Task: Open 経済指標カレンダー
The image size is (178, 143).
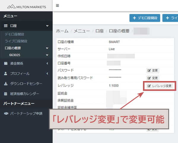Action: [26, 94]
